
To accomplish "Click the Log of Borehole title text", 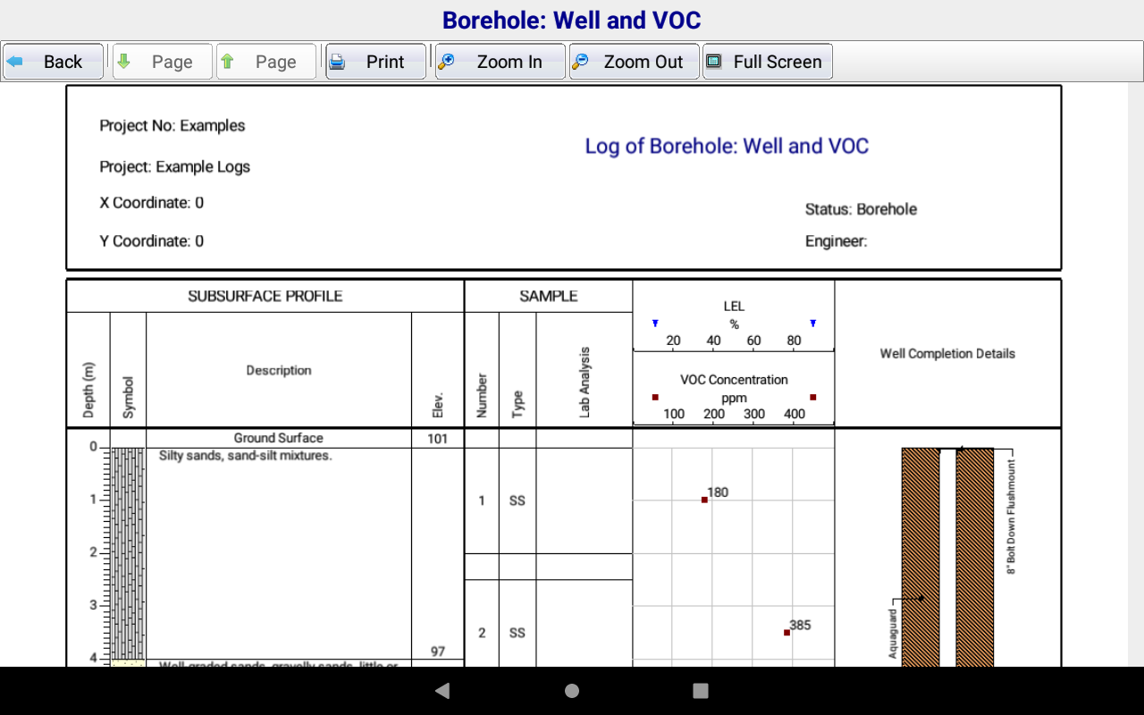I will [x=726, y=147].
